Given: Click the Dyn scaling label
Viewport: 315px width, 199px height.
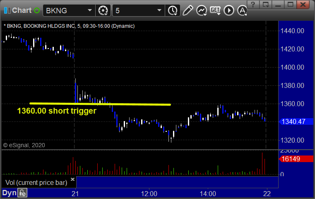Looking at the screenshot, I should [x=9, y=193].
